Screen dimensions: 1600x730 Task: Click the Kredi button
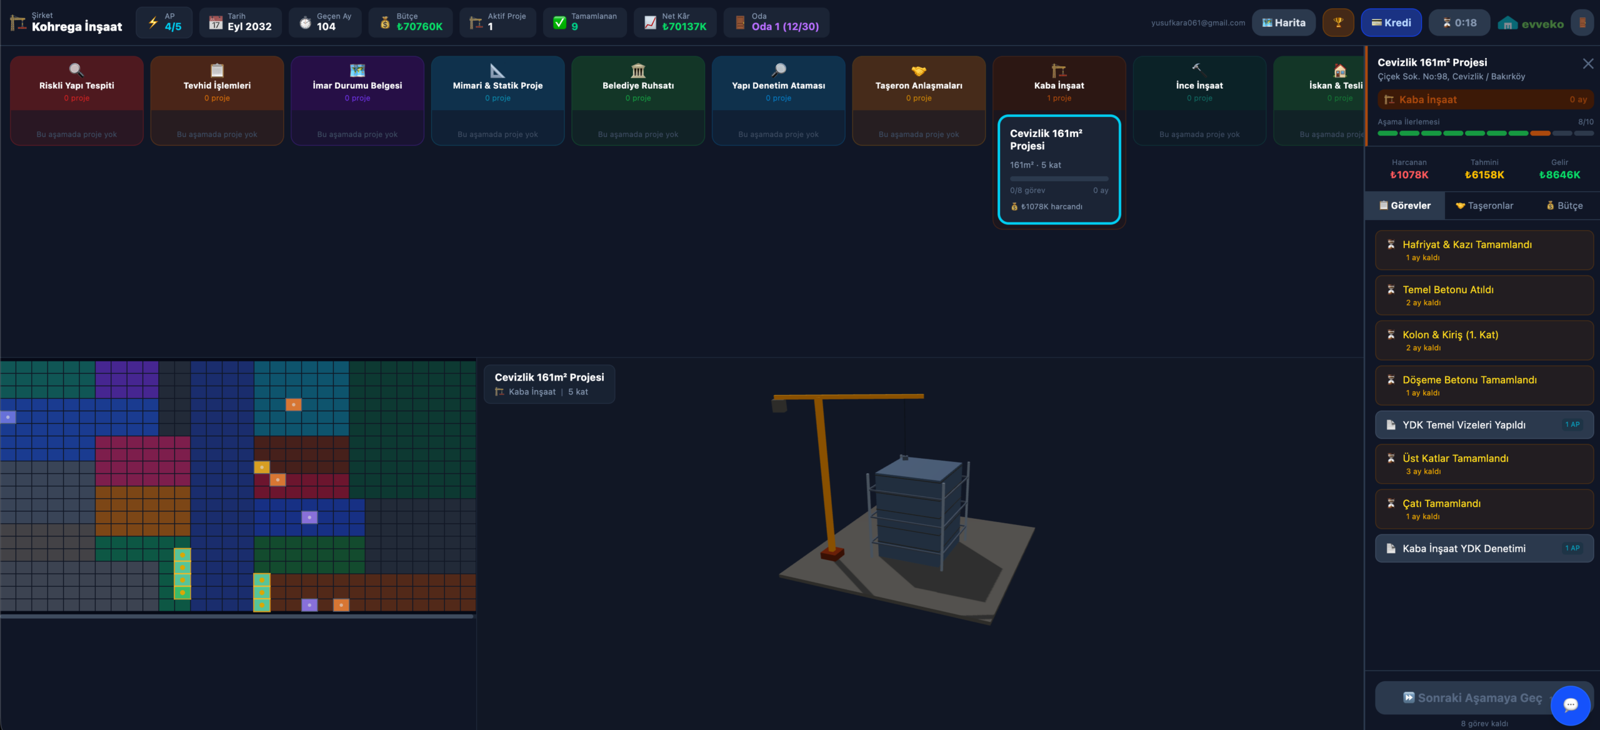[x=1391, y=23]
